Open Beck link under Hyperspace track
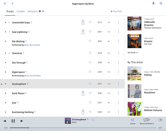The width and height of the screenshot is (166, 131). (26, 76)
